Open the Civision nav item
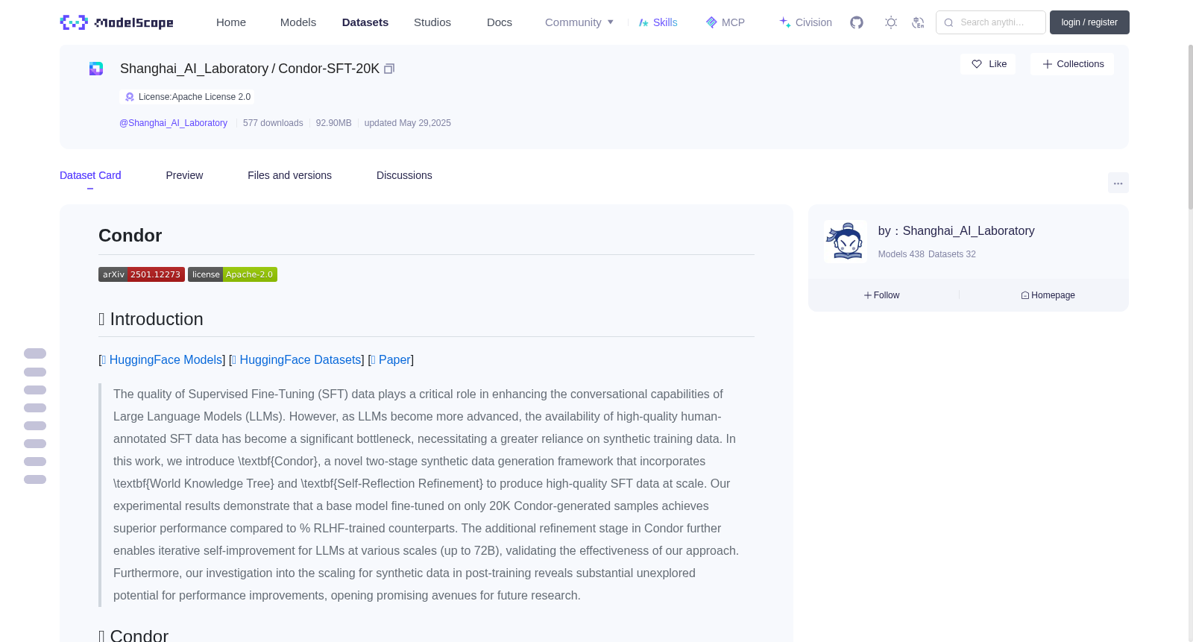This screenshot has height=642, width=1193. coord(805,22)
